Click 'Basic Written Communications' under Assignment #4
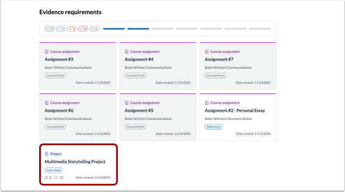This screenshot has height=192, width=345. click(148, 68)
